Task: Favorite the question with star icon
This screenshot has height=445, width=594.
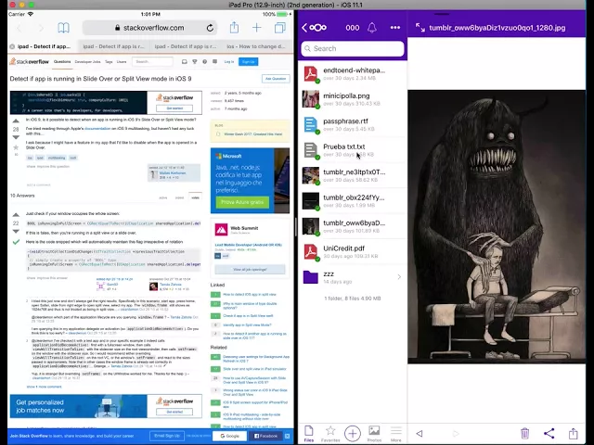Action: 16,147
